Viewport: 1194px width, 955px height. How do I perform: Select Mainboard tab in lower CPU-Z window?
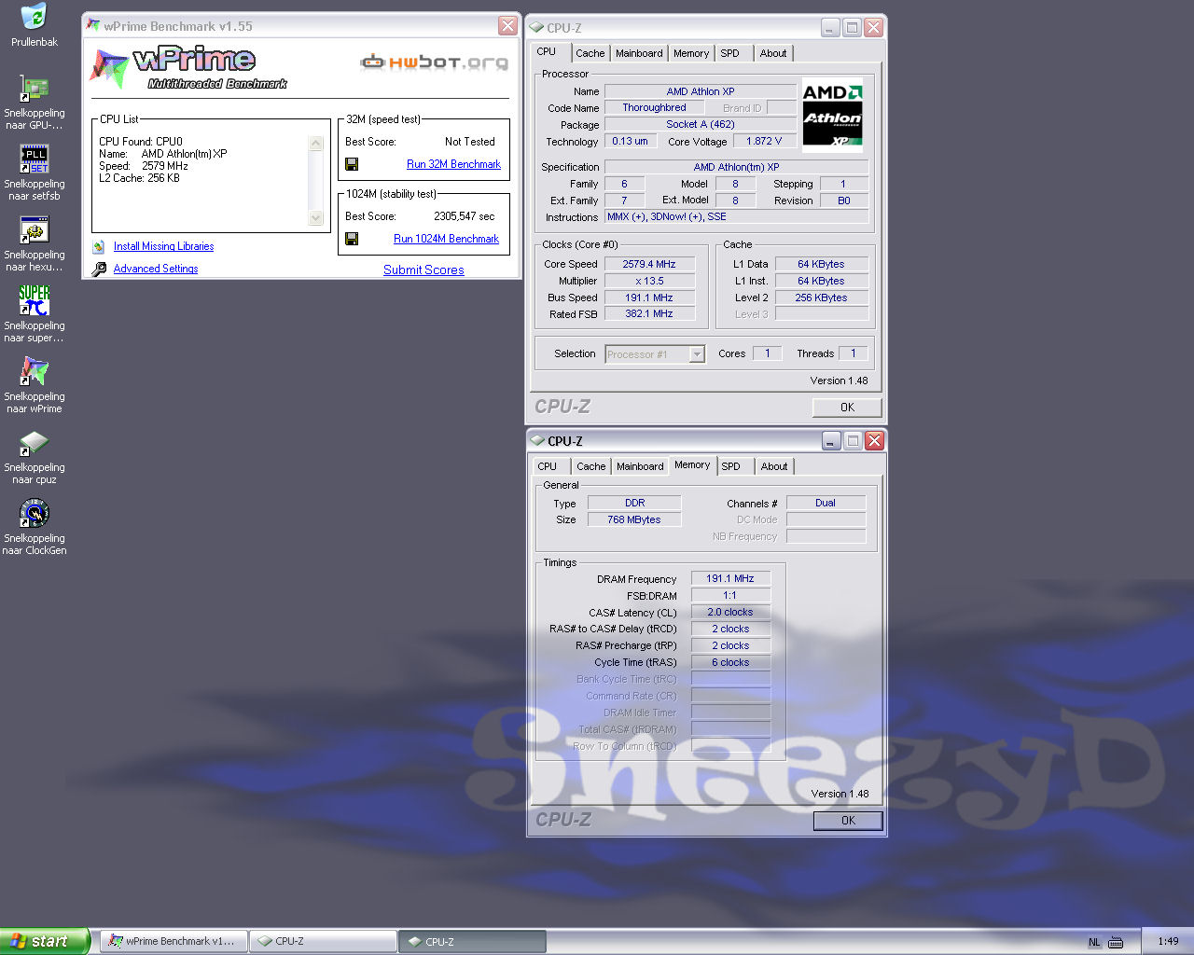tap(640, 466)
